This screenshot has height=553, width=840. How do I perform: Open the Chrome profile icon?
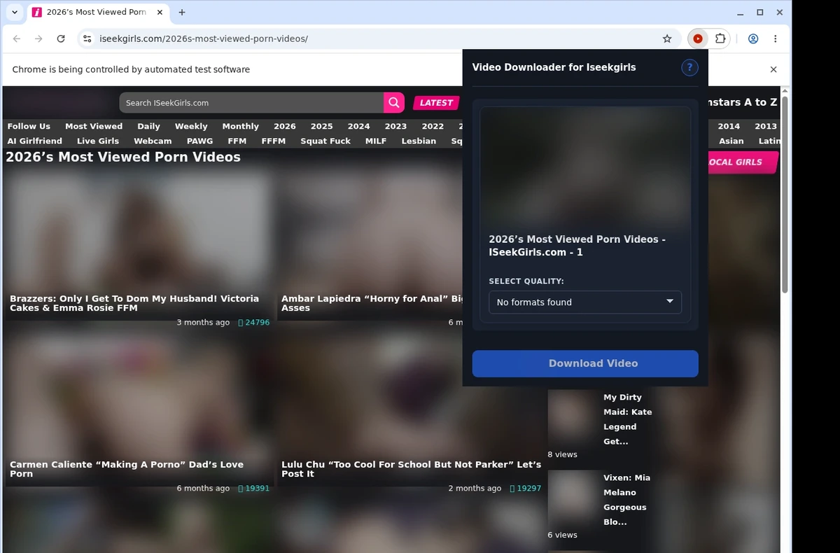[x=753, y=39]
